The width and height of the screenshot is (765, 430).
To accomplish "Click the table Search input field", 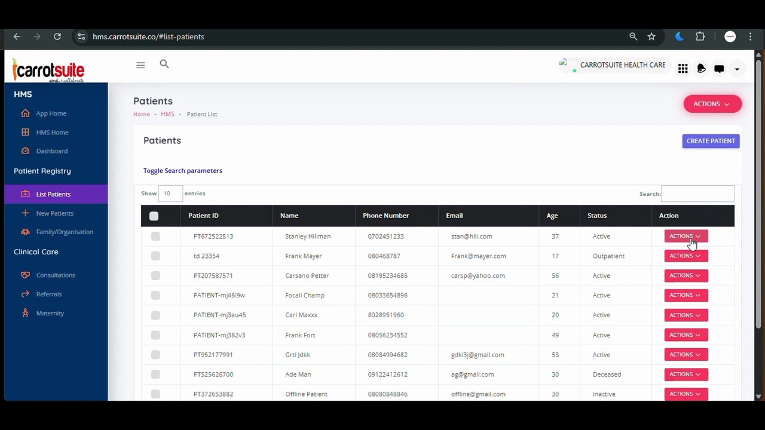I will (x=698, y=193).
